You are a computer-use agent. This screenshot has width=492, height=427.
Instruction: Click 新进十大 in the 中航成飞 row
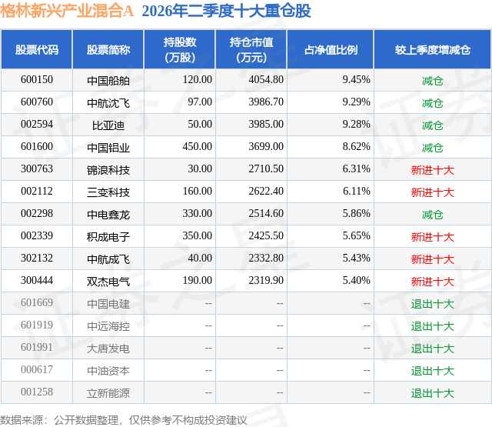[x=432, y=259]
